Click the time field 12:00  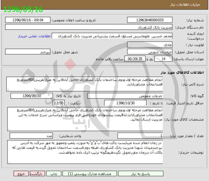tap(59, 103)
